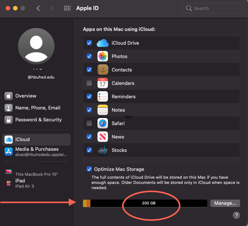Screen dimensions: 248x226
Task: Click the Calendars label
Action: pos(123,83)
